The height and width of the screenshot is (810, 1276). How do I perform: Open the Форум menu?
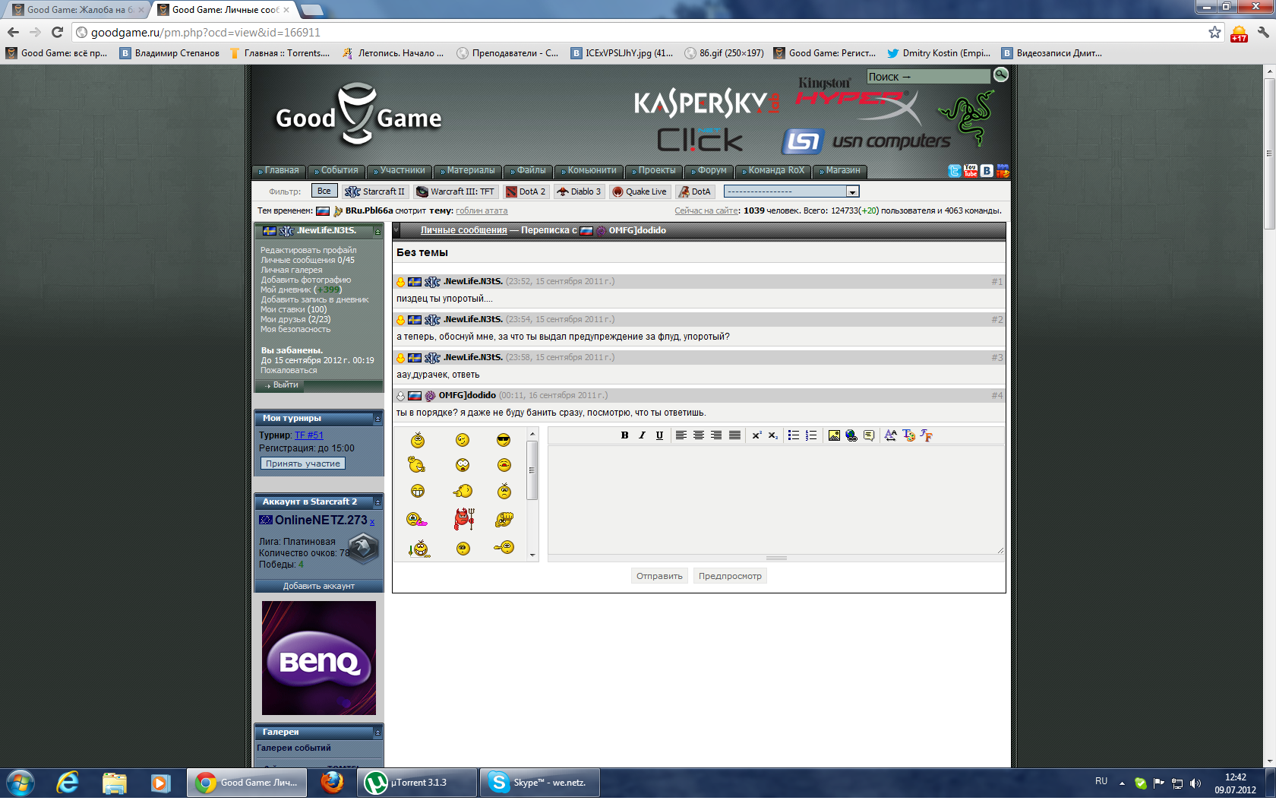click(709, 171)
